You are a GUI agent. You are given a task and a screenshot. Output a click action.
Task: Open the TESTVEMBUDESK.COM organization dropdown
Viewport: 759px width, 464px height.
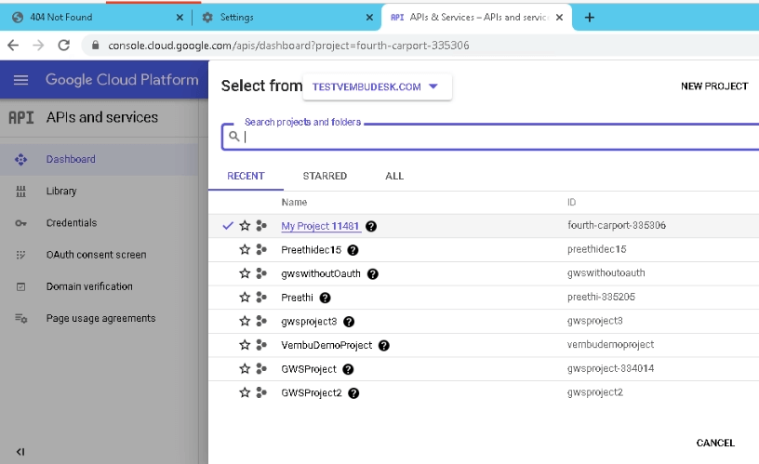377,86
